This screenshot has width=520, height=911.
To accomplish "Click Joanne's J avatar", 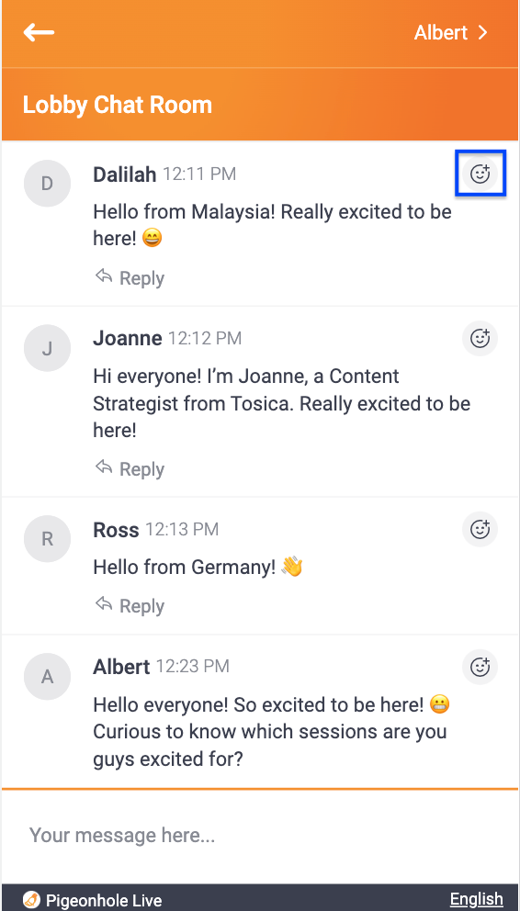I will 47,348.
